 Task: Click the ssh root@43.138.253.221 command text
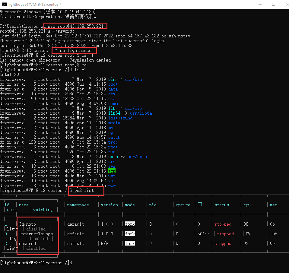coord(76,26)
